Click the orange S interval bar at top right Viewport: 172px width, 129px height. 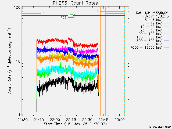pos(112,11)
